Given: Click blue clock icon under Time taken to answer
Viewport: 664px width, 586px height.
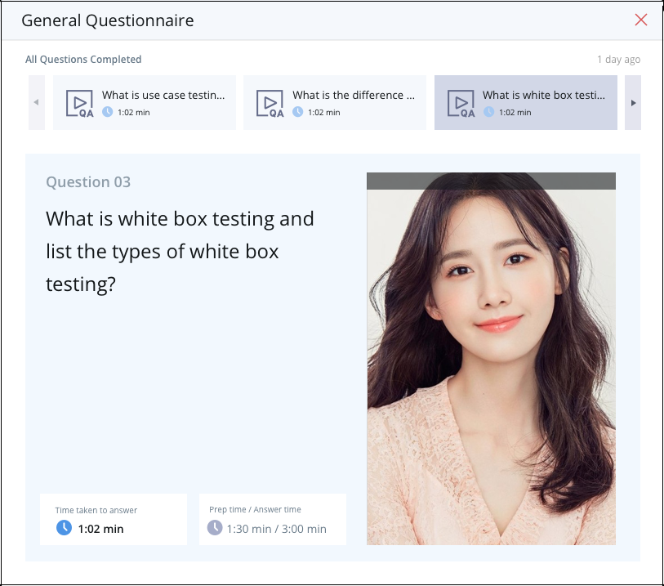Looking at the screenshot, I should (64, 528).
